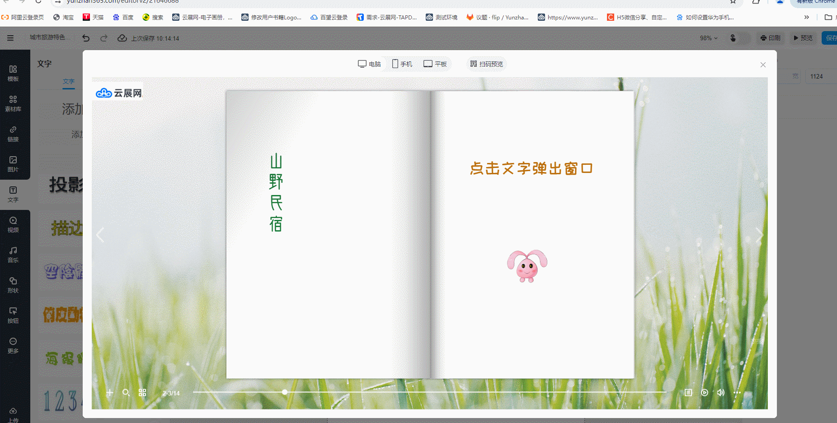This screenshot has height=423, width=837.
Task: Expand the 98% zoom dropdown
Action: 708,38
